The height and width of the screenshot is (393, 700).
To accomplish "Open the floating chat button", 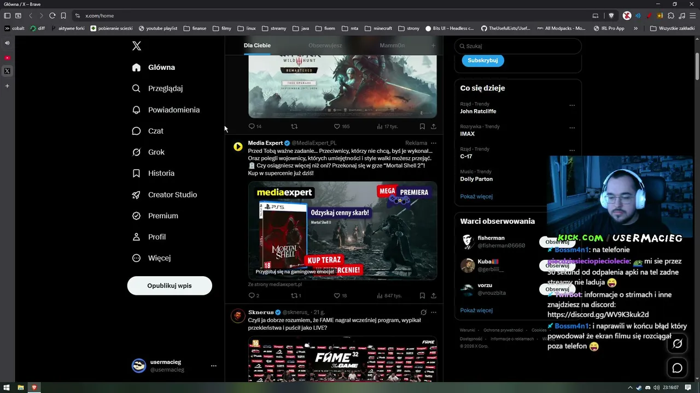I will point(677,368).
